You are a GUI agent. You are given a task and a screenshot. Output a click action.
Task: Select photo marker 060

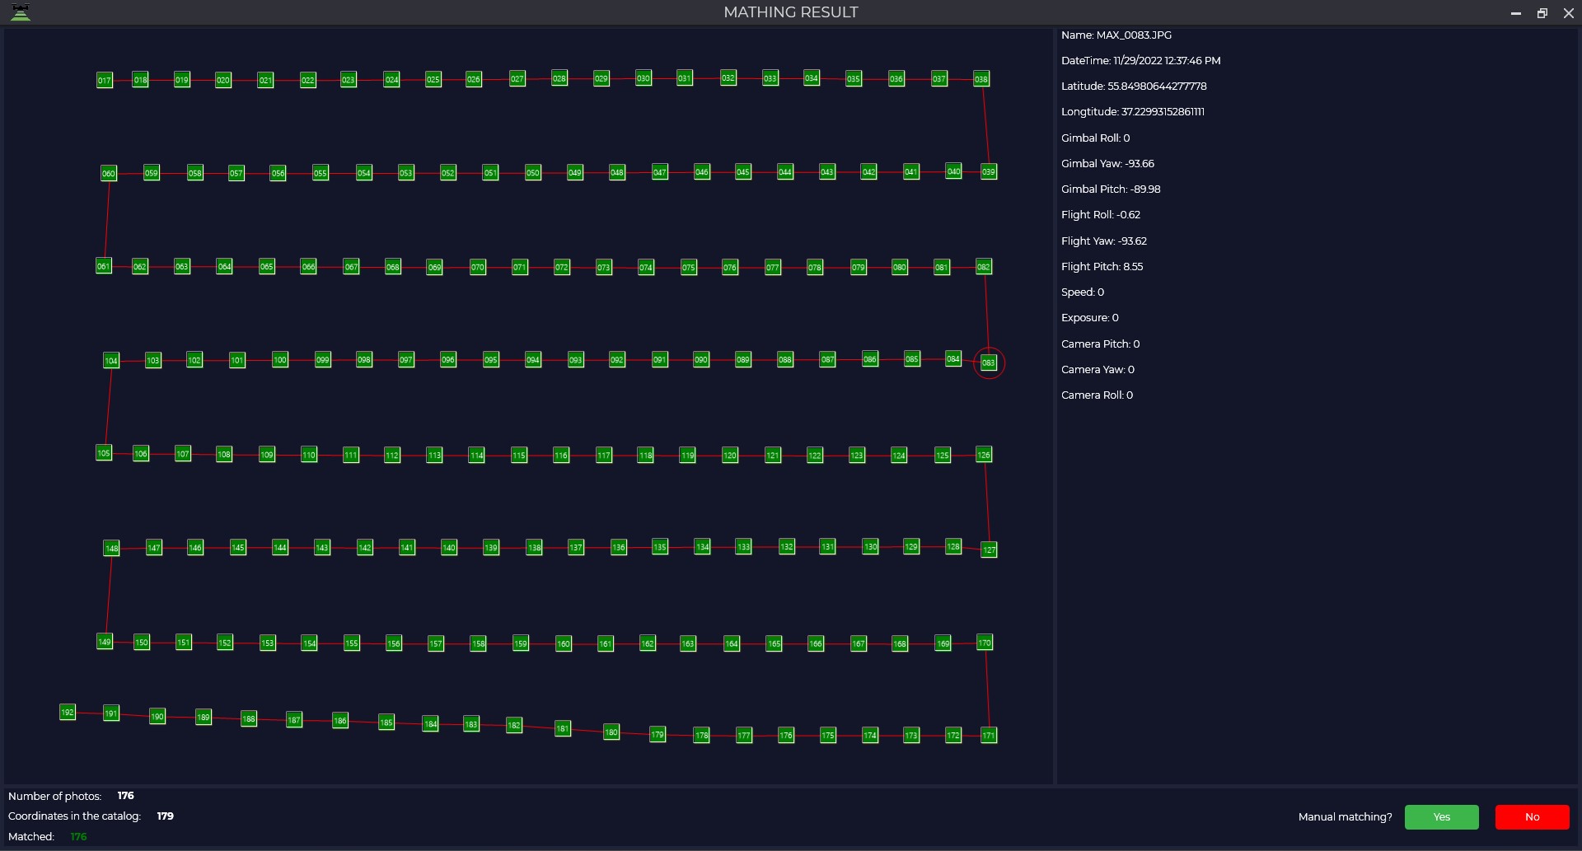point(108,173)
